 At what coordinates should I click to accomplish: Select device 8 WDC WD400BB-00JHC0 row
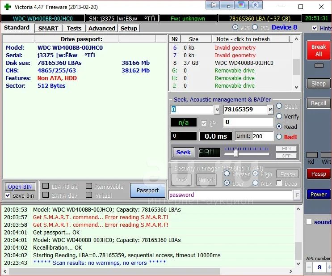coord(231,63)
